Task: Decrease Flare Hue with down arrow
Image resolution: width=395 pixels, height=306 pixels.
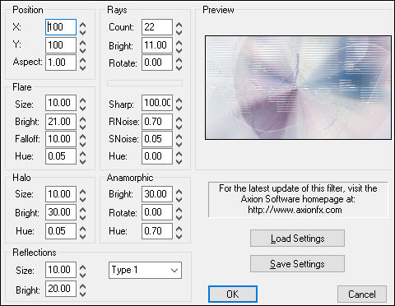Action: pos(82,161)
